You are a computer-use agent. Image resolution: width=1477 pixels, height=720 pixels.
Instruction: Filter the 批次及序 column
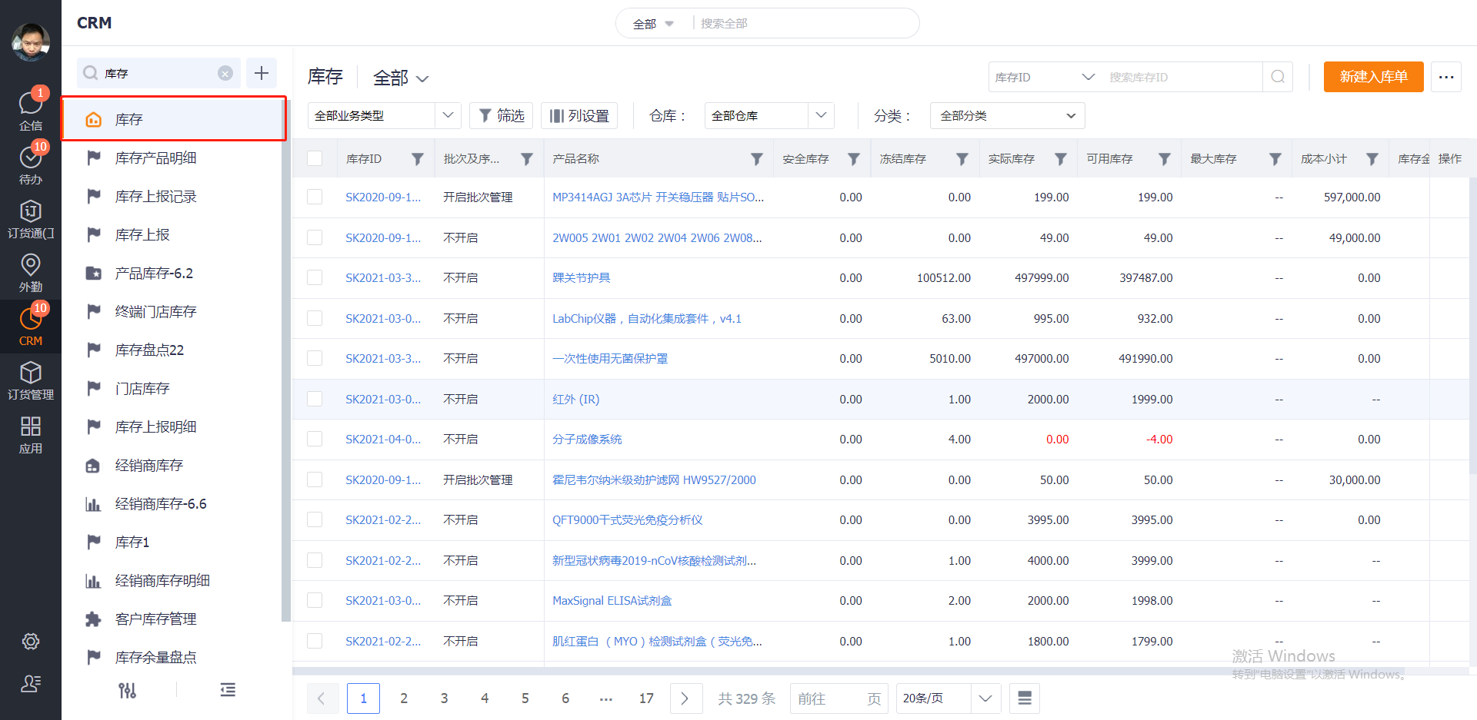pyautogui.click(x=527, y=159)
